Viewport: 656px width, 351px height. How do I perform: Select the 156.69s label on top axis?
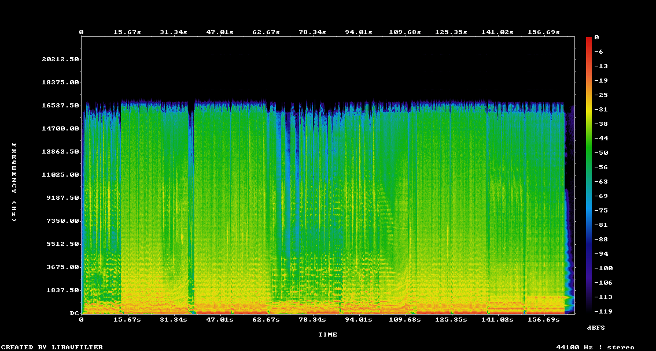pyautogui.click(x=544, y=32)
